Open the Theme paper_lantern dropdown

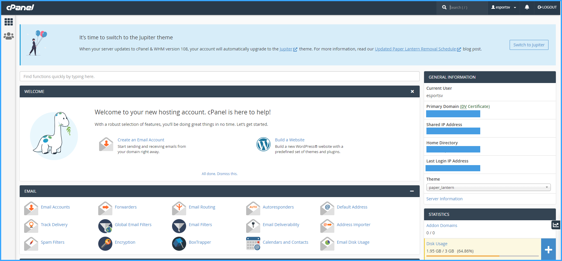(x=488, y=187)
